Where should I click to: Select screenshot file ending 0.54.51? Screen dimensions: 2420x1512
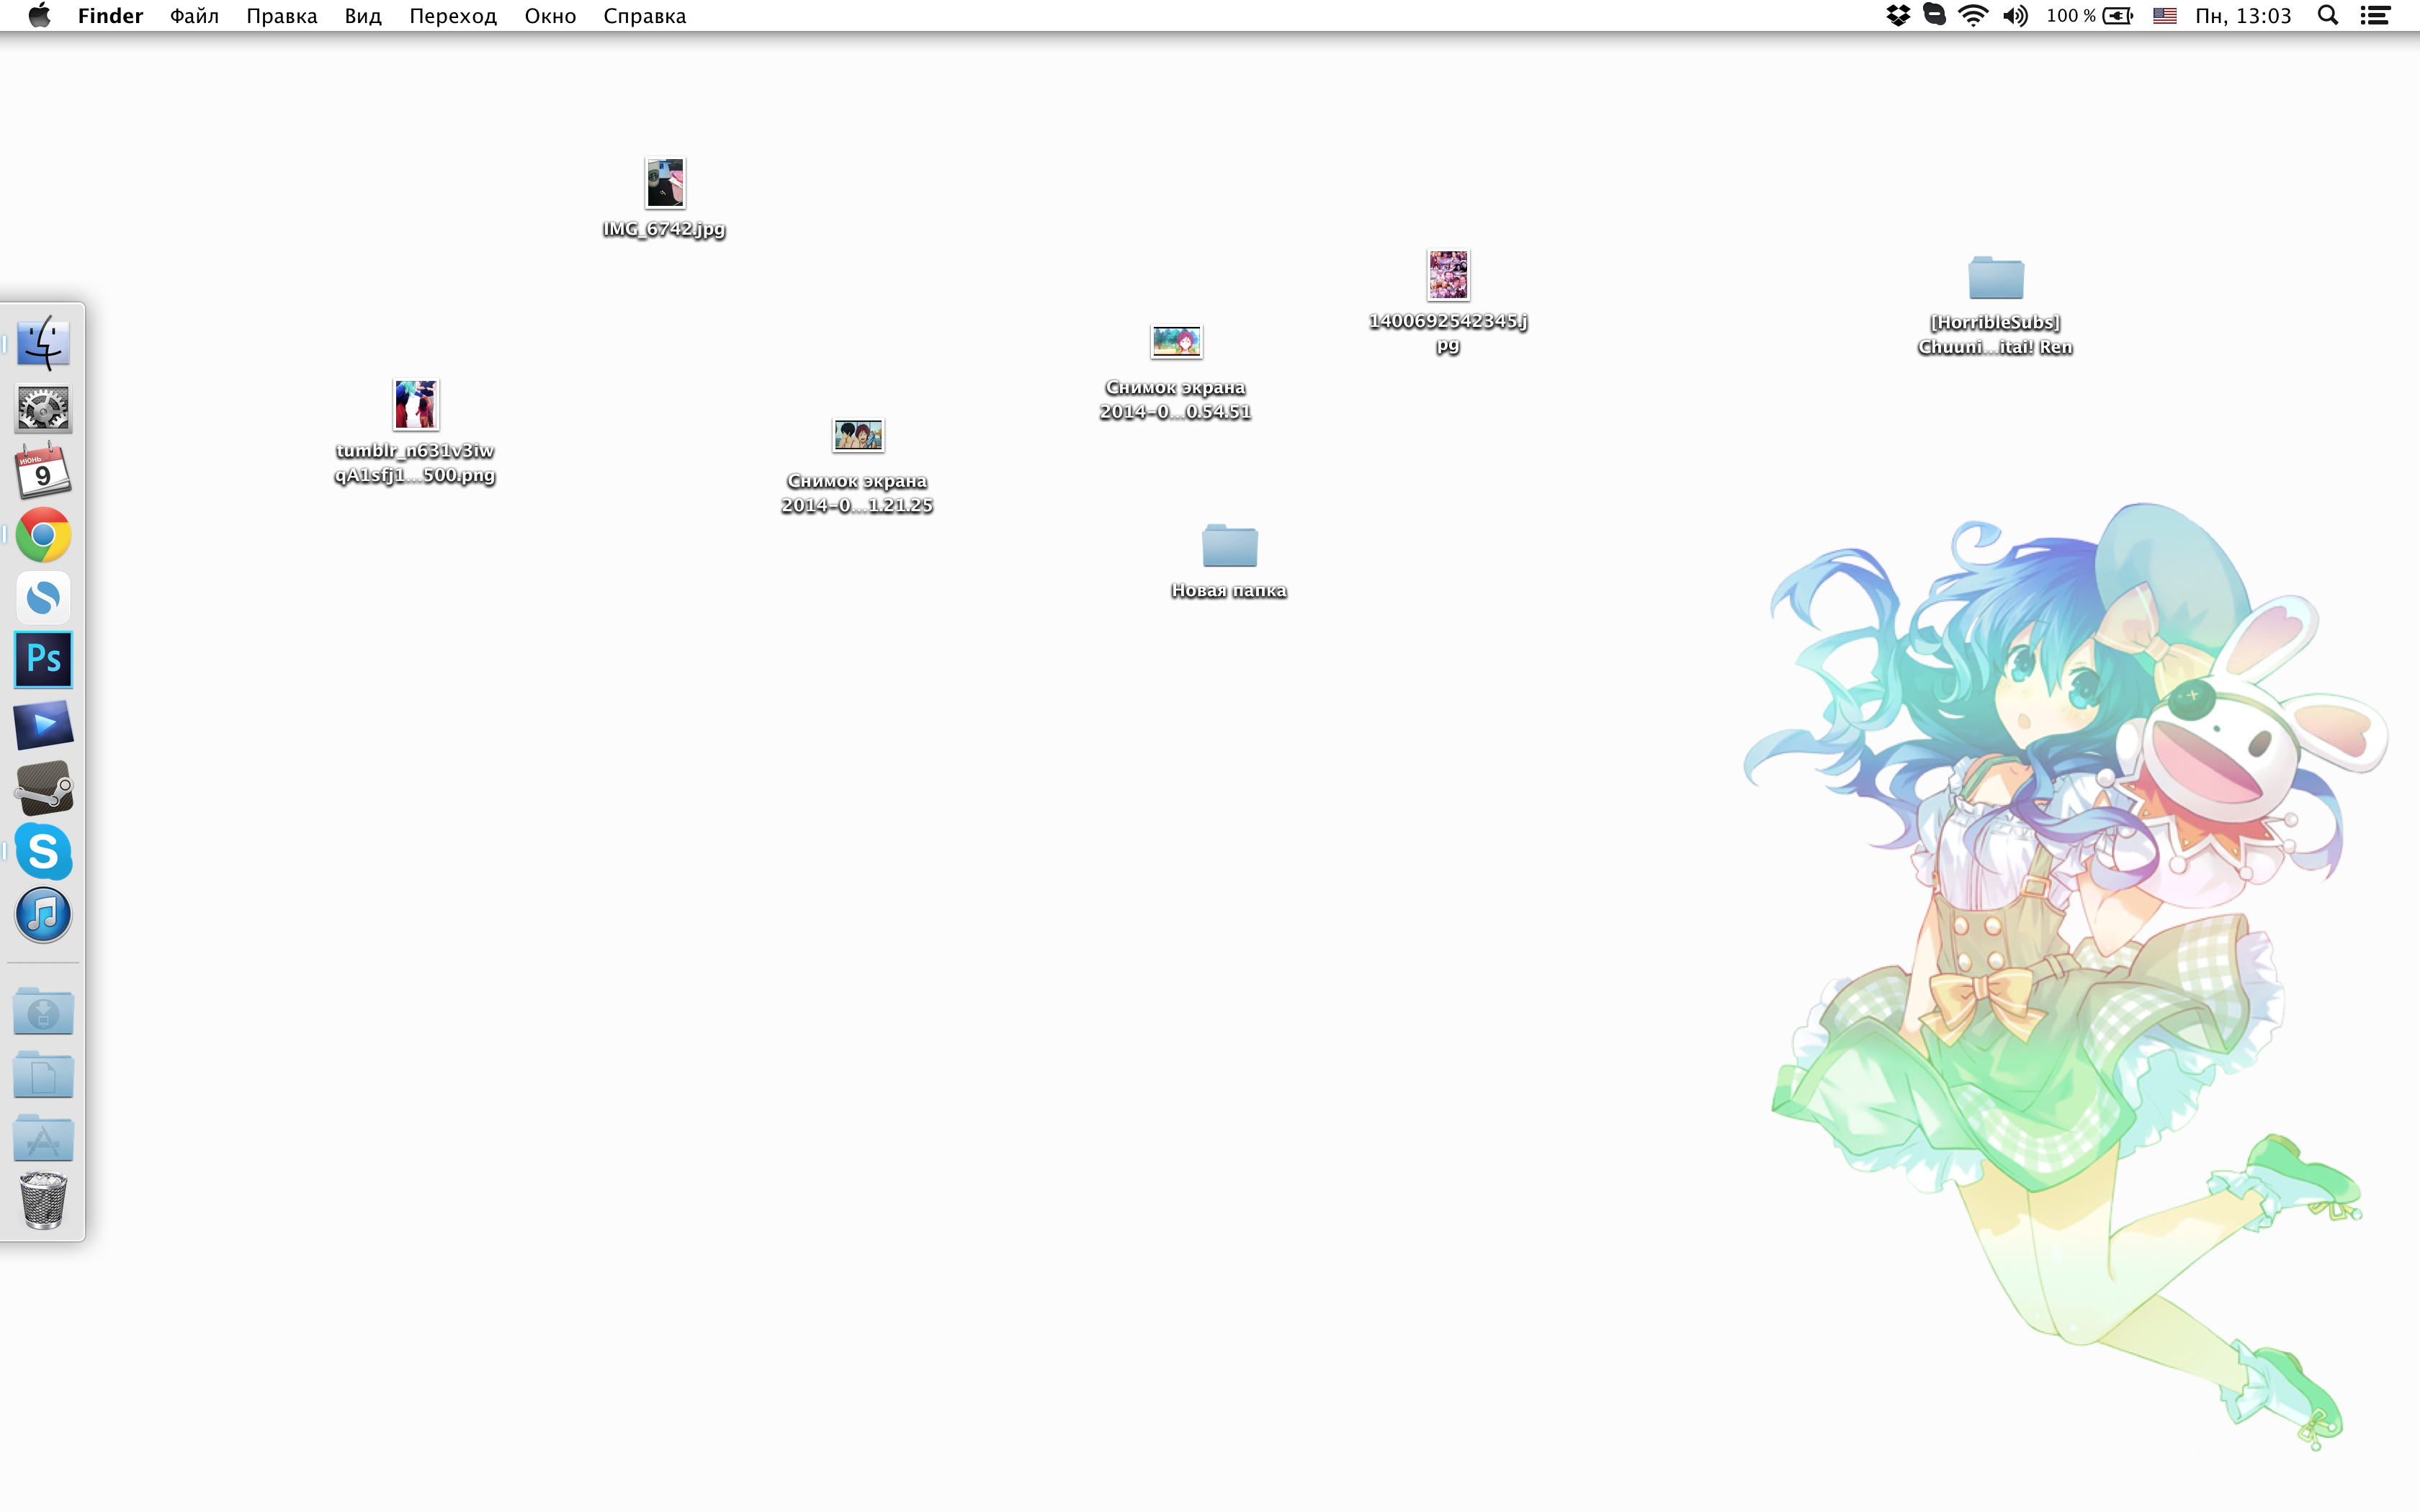point(1176,342)
